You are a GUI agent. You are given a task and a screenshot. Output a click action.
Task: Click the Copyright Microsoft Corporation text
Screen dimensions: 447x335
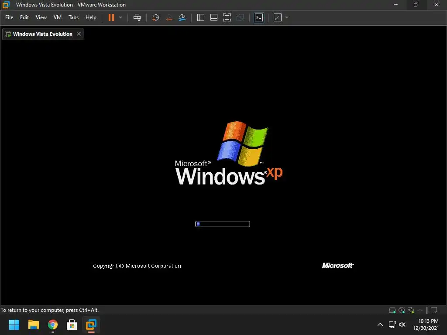pyautogui.click(x=137, y=266)
